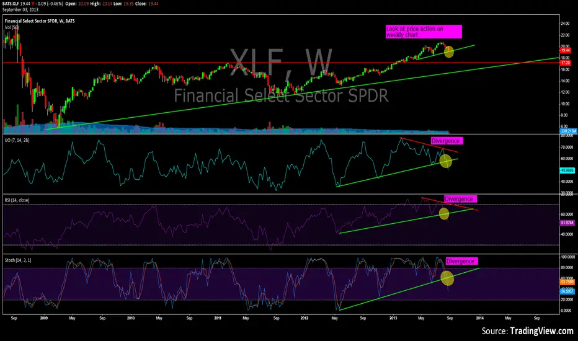This screenshot has width=578, height=341.
Task: Select the 'Look at price action on weekly chart' note
Action: coord(424,32)
